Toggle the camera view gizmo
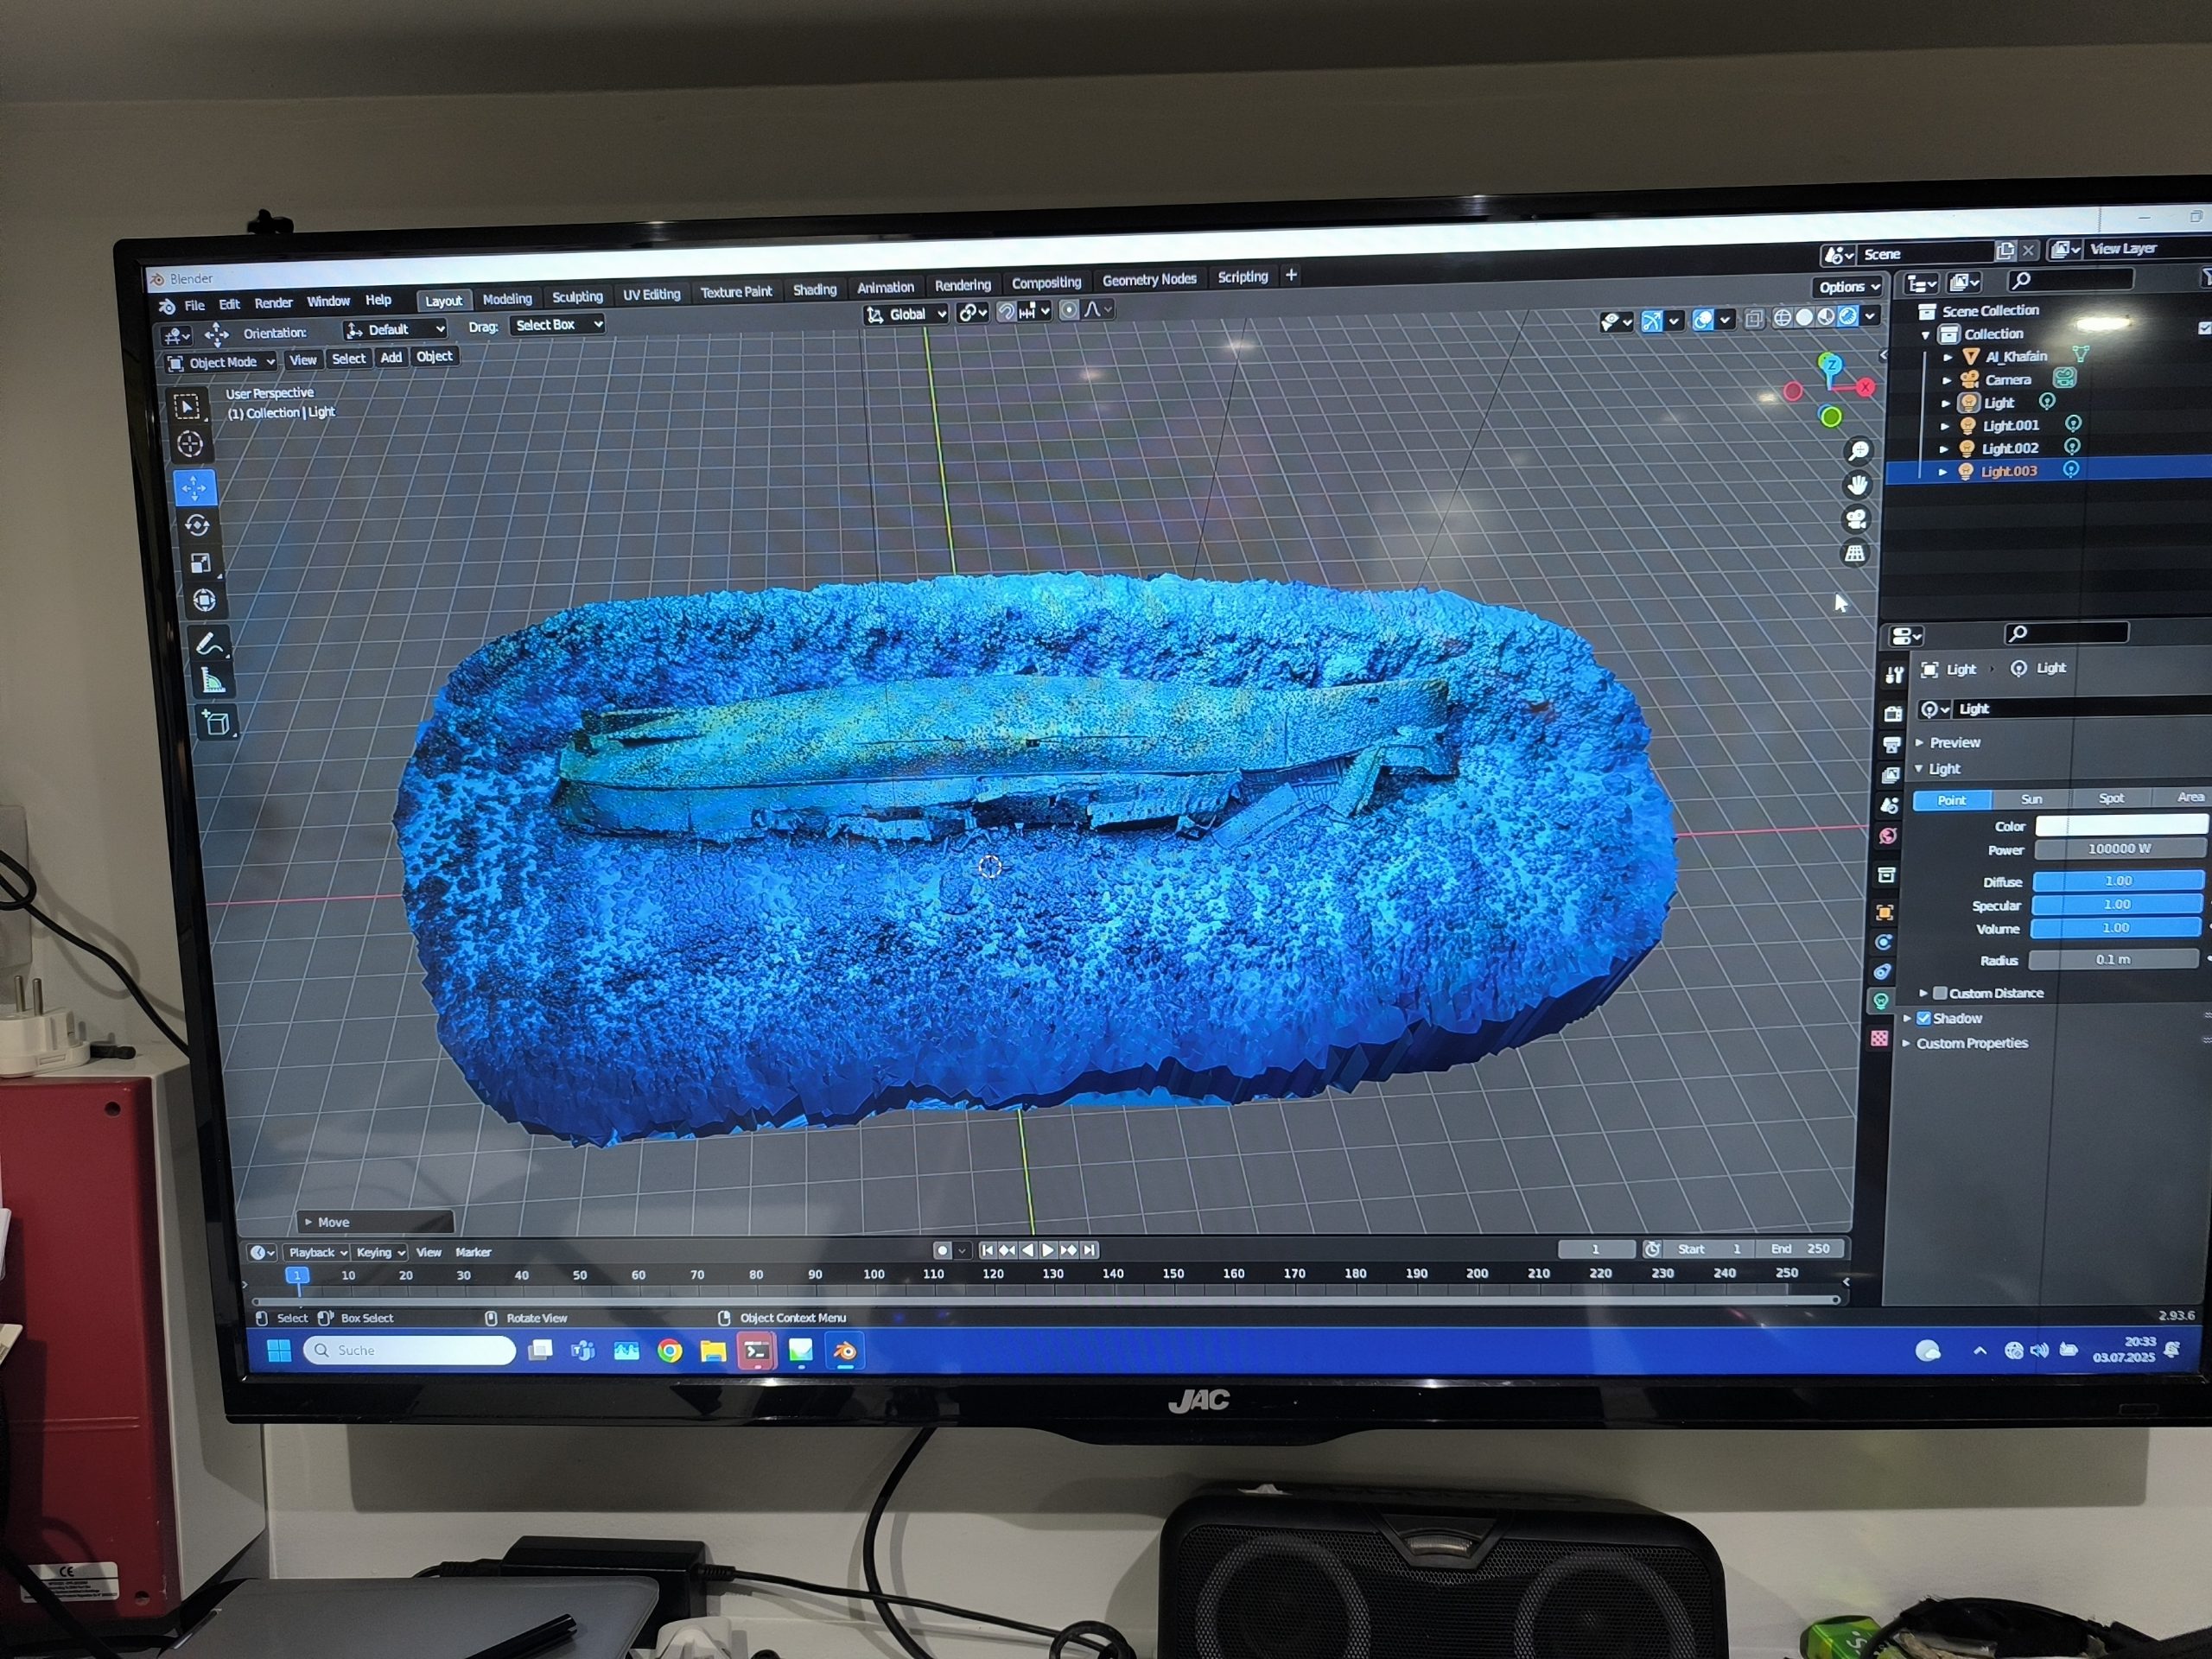 click(x=1856, y=519)
